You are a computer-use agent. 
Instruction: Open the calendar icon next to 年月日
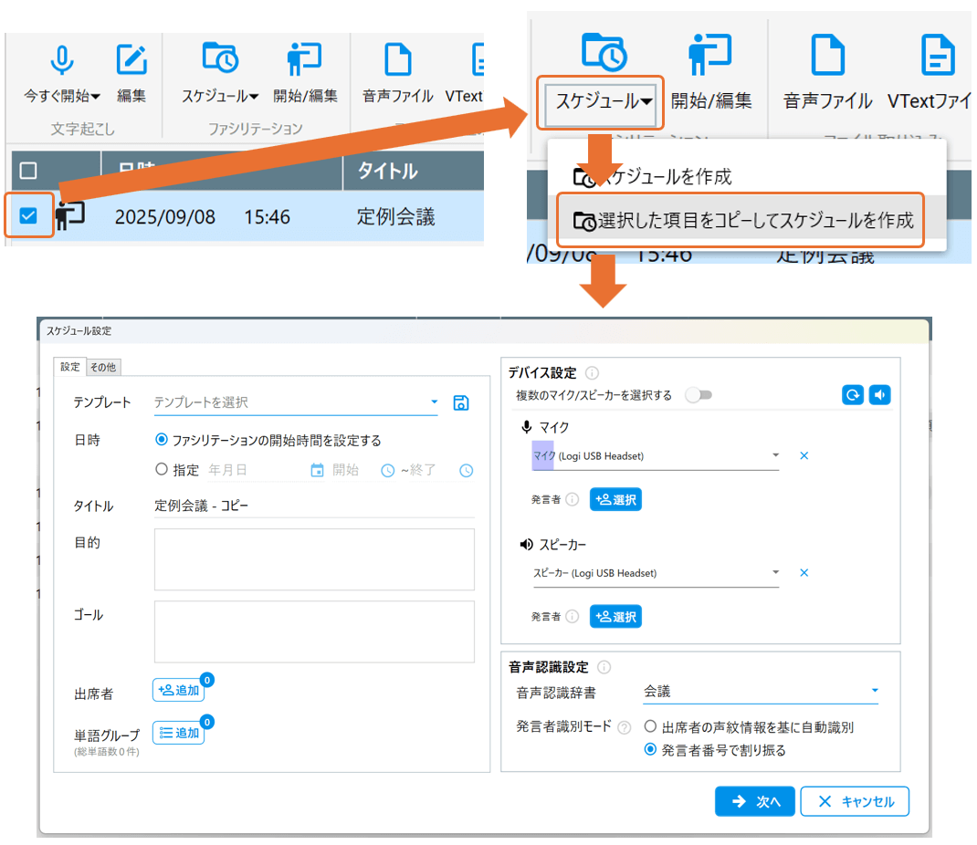tap(317, 471)
